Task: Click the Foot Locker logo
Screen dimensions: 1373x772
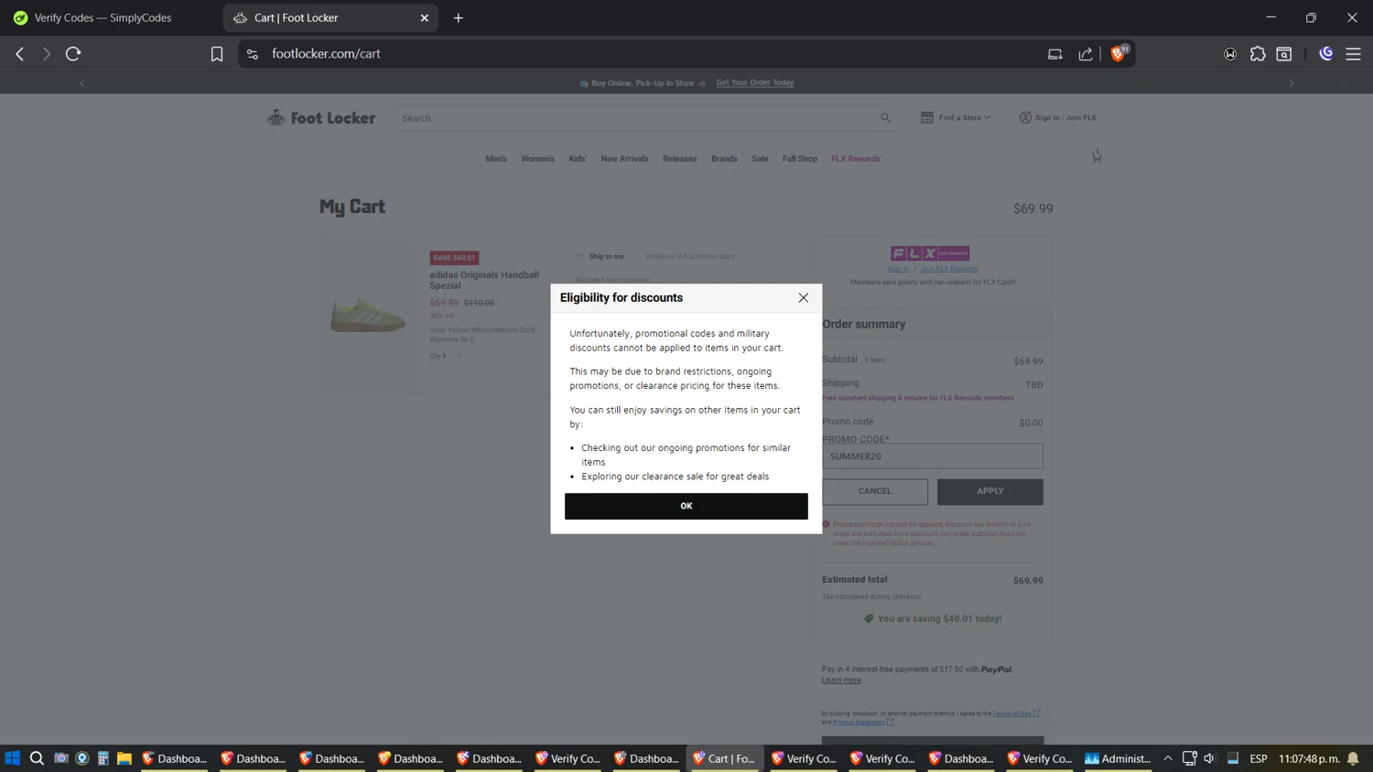Action: pos(321,118)
